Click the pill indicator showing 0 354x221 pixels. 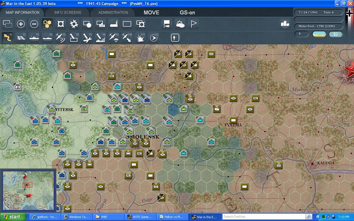tap(335, 34)
